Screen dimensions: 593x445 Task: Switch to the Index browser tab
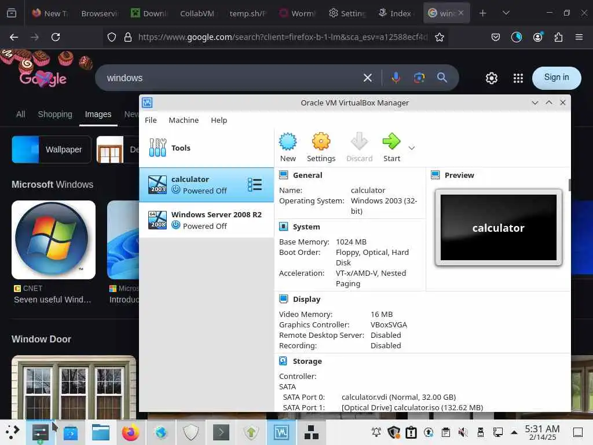click(396, 13)
